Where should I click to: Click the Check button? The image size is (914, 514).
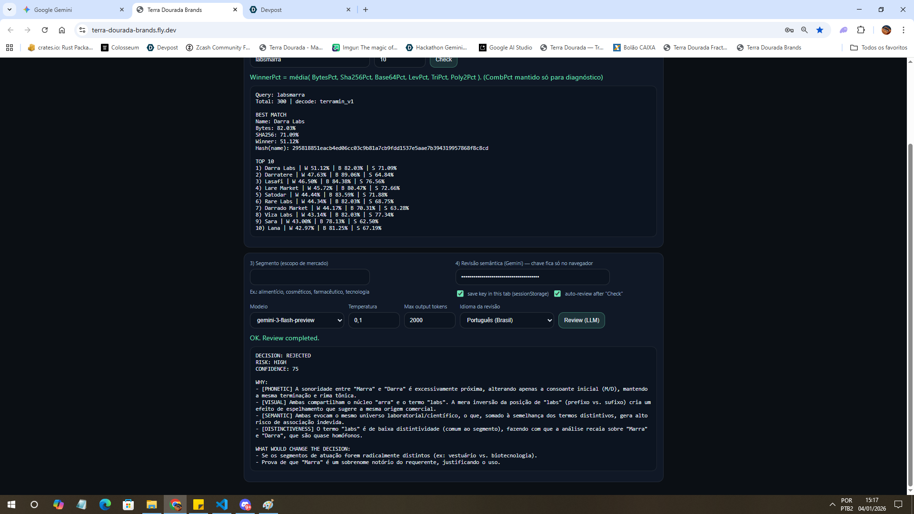[x=444, y=60]
